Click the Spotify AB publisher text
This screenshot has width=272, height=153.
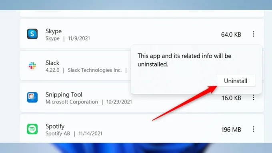(x=58, y=133)
